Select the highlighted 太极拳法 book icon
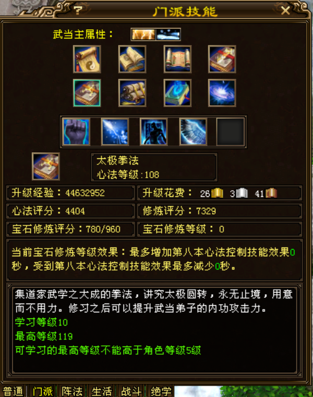The height and width of the screenshot is (397, 313). 87,92
